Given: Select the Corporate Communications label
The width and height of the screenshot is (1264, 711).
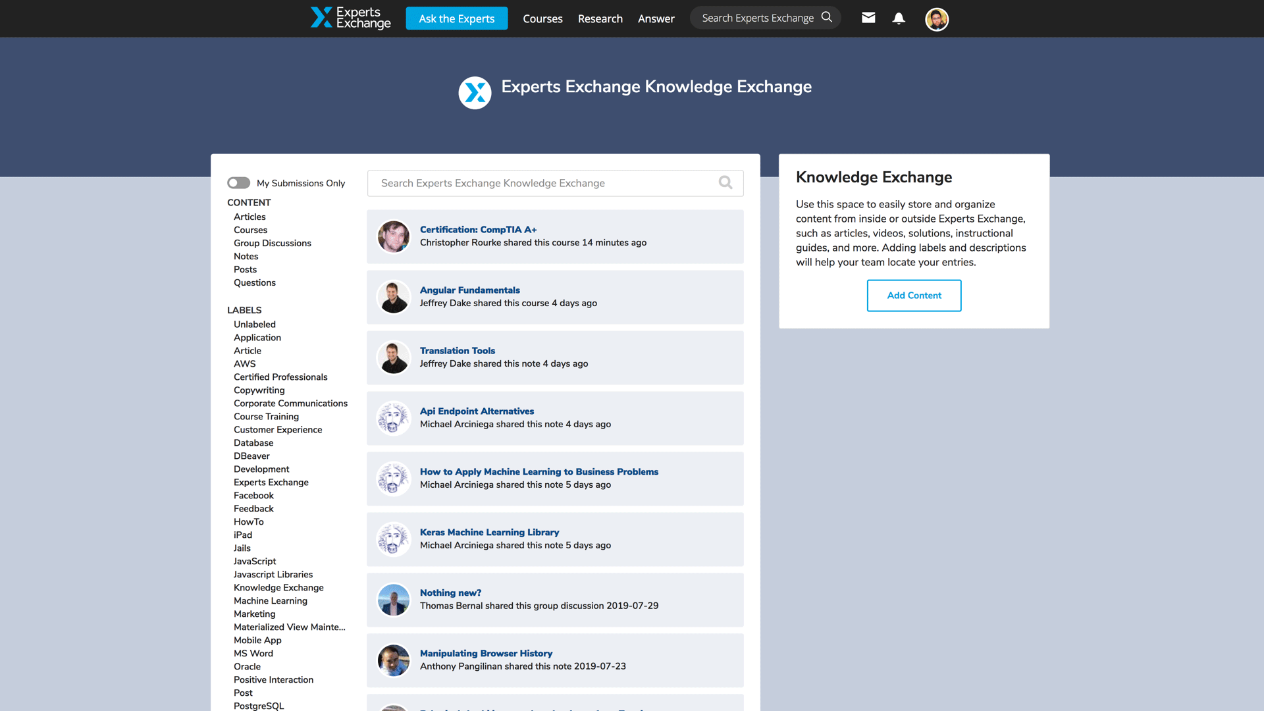Looking at the screenshot, I should click(290, 404).
